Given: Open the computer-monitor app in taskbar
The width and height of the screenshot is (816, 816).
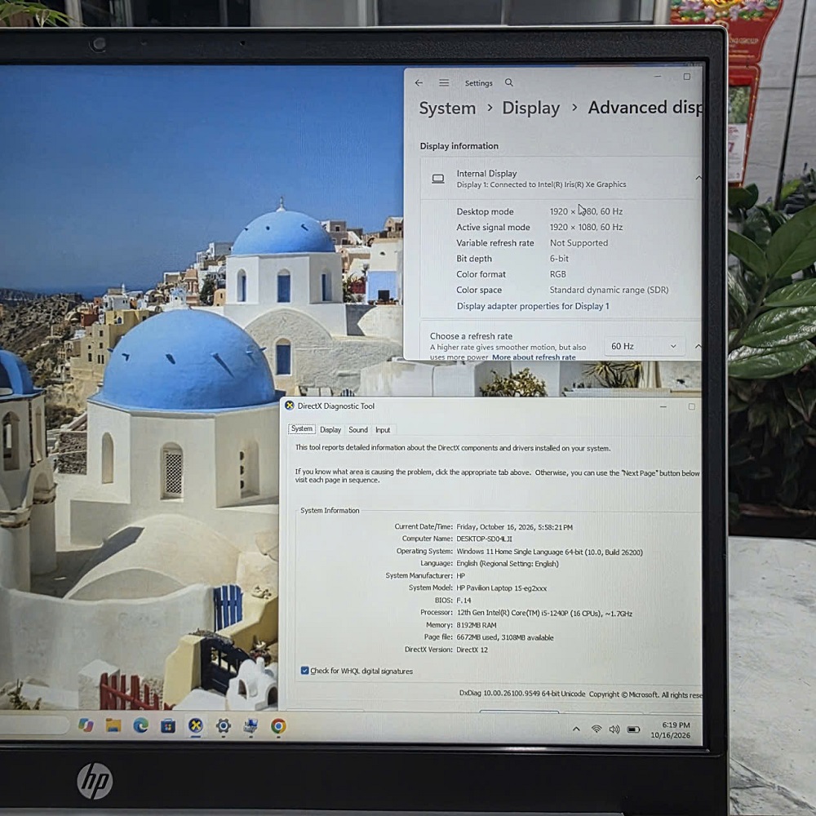Looking at the screenshot, I should click(x=251, y=725).
